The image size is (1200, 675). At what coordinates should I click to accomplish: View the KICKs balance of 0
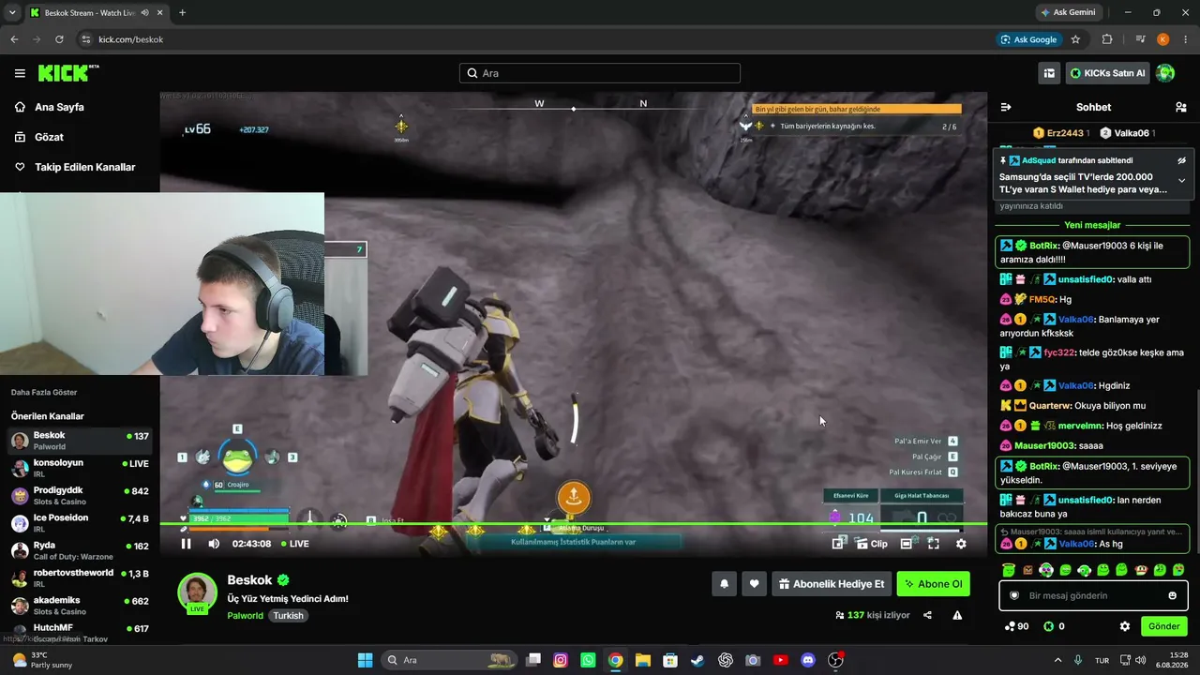pos(1054,626)
